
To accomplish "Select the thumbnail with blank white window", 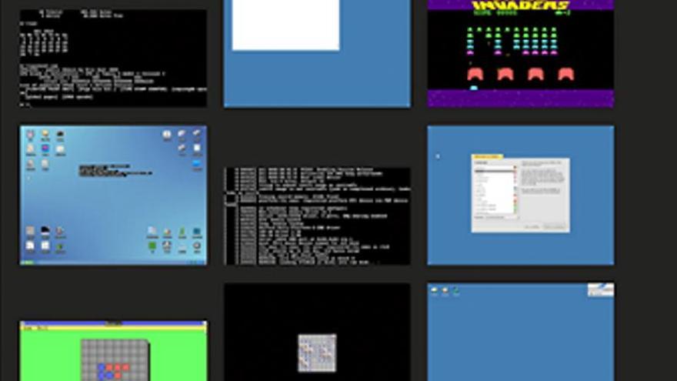I will [317, 54].
